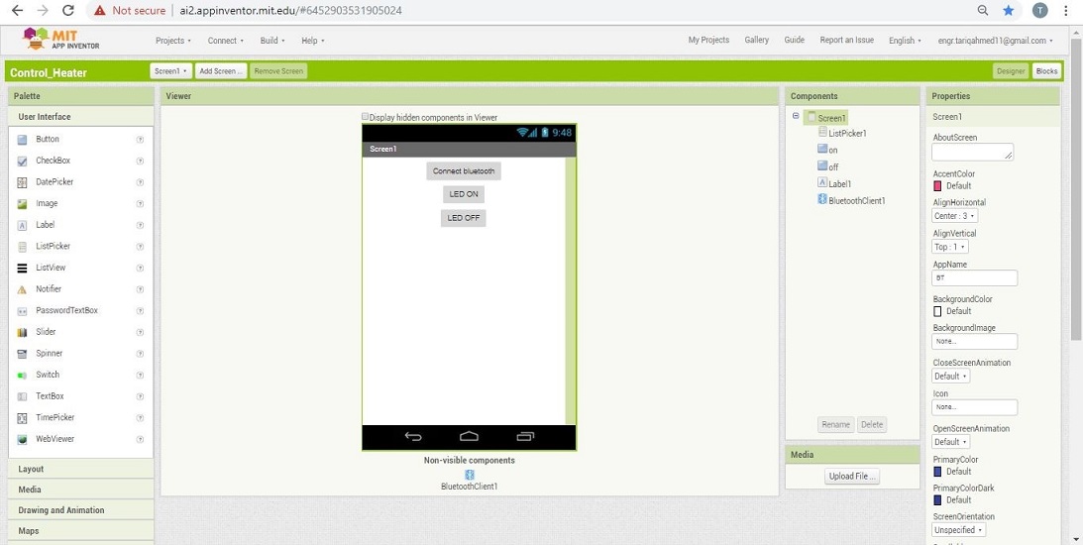Open the Projects menu
1083x545 pixels.
click(173, 41)
